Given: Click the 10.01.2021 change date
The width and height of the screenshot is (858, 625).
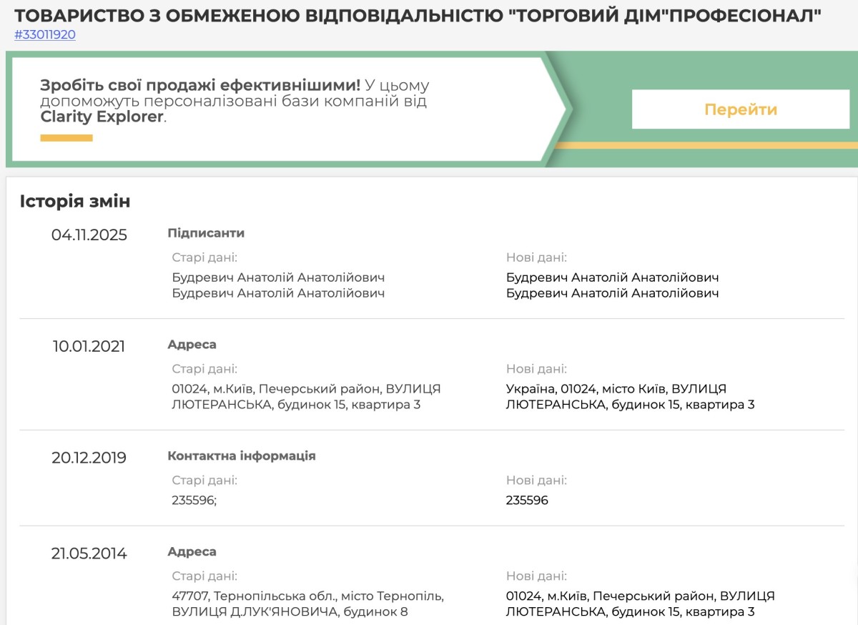Looking at the screenshot, I should (89, 346).
